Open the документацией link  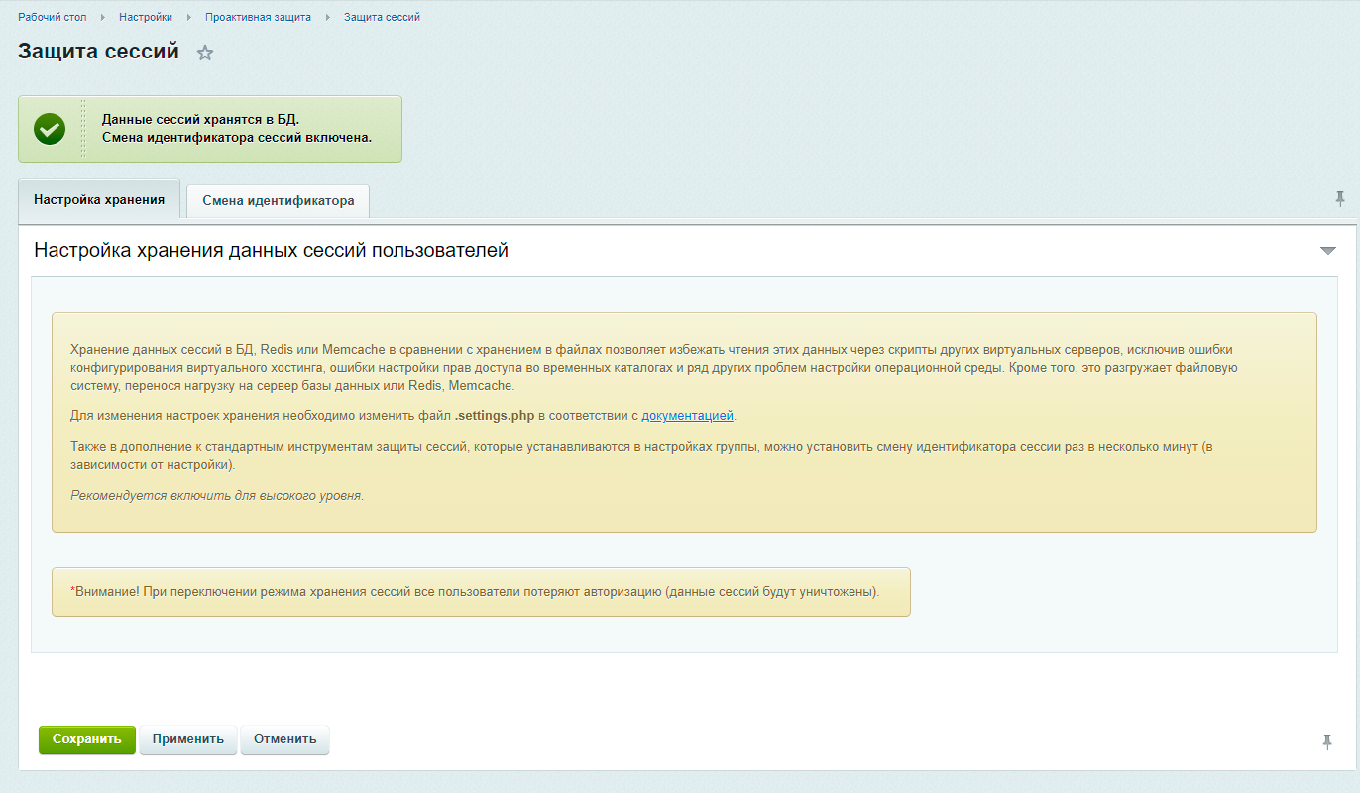[687, 416]
